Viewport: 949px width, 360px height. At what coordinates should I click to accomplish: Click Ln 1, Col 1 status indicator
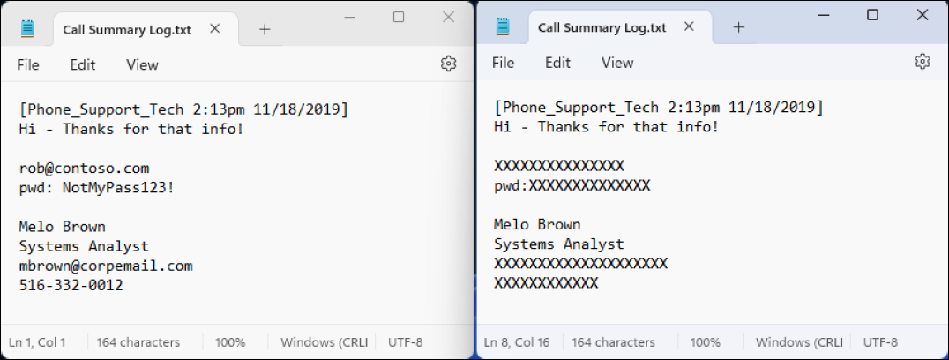(x=37, y=342)
